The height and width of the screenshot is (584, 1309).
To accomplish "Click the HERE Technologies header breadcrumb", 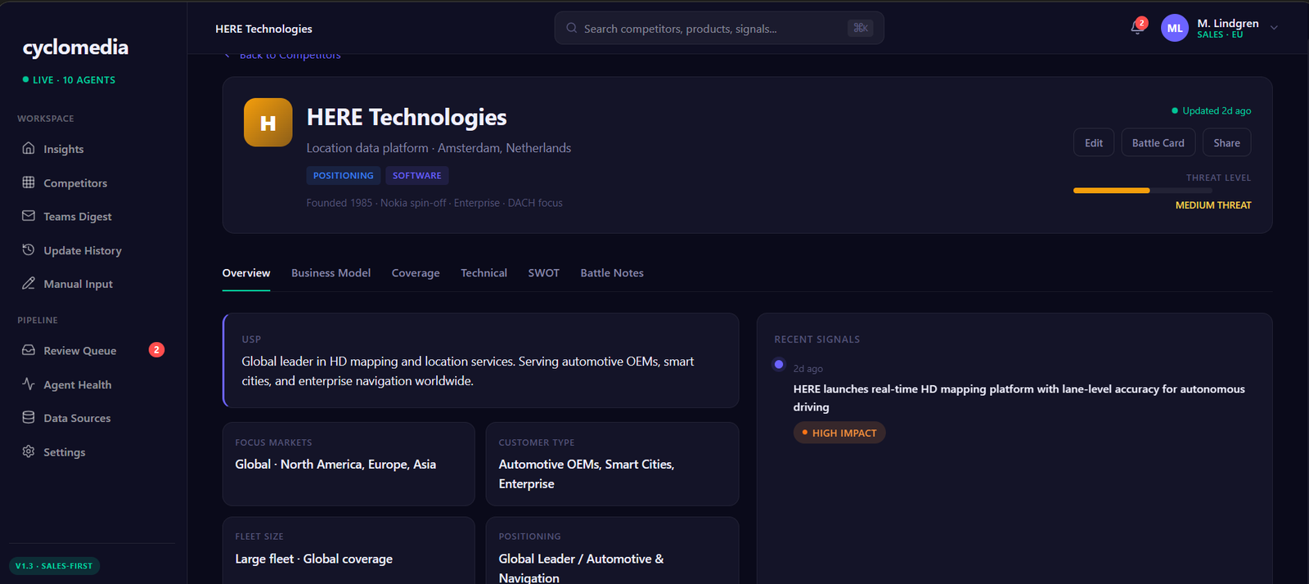I will click(263, 29).
